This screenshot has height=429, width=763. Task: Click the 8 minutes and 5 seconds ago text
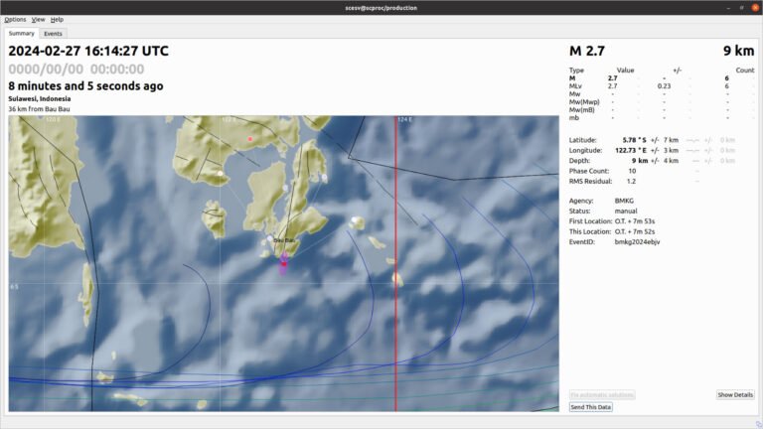pyautogui.click(x=85, y=86)
